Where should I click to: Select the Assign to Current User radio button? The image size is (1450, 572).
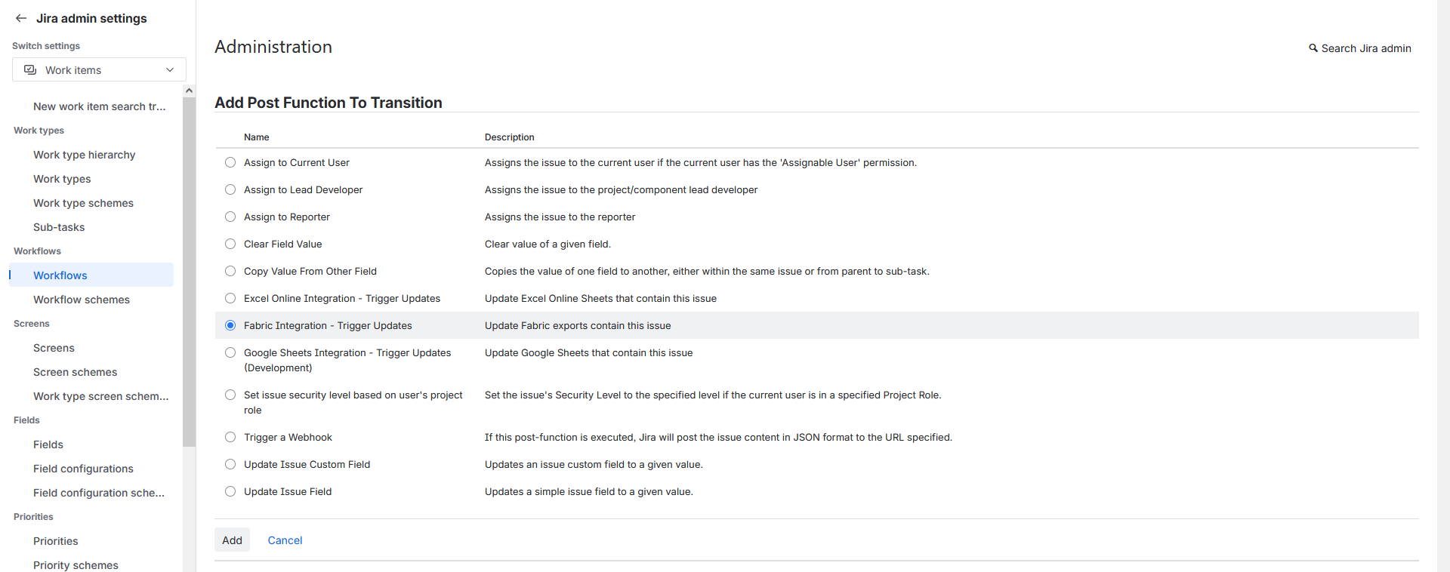pyautogui.click(x=230, y=162)
